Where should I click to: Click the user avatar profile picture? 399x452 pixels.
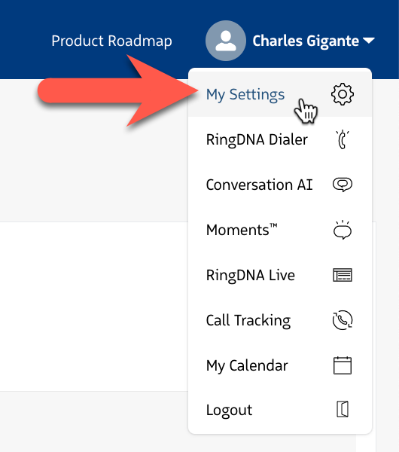[226, 41]
